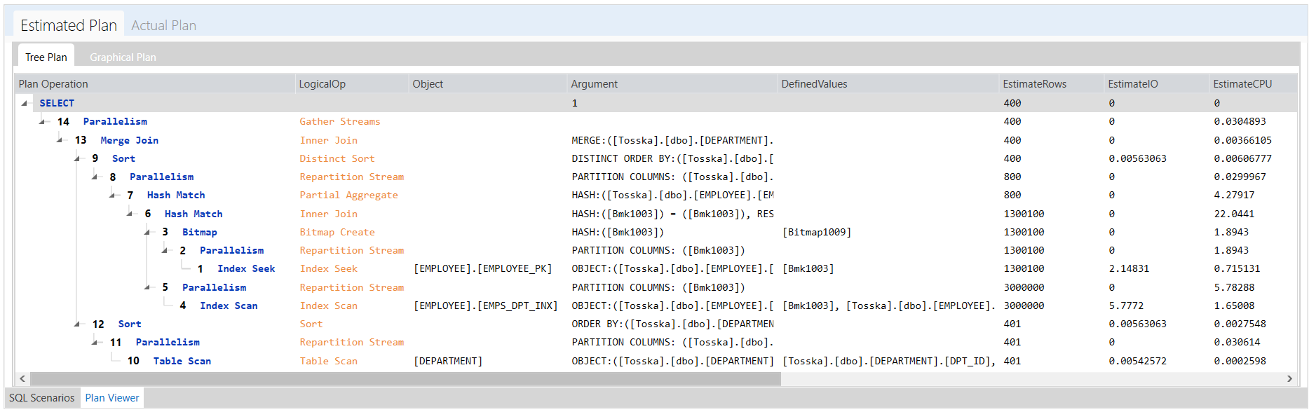Select the Table Scan operation row
1309x412 pixels.
(656, 361)
